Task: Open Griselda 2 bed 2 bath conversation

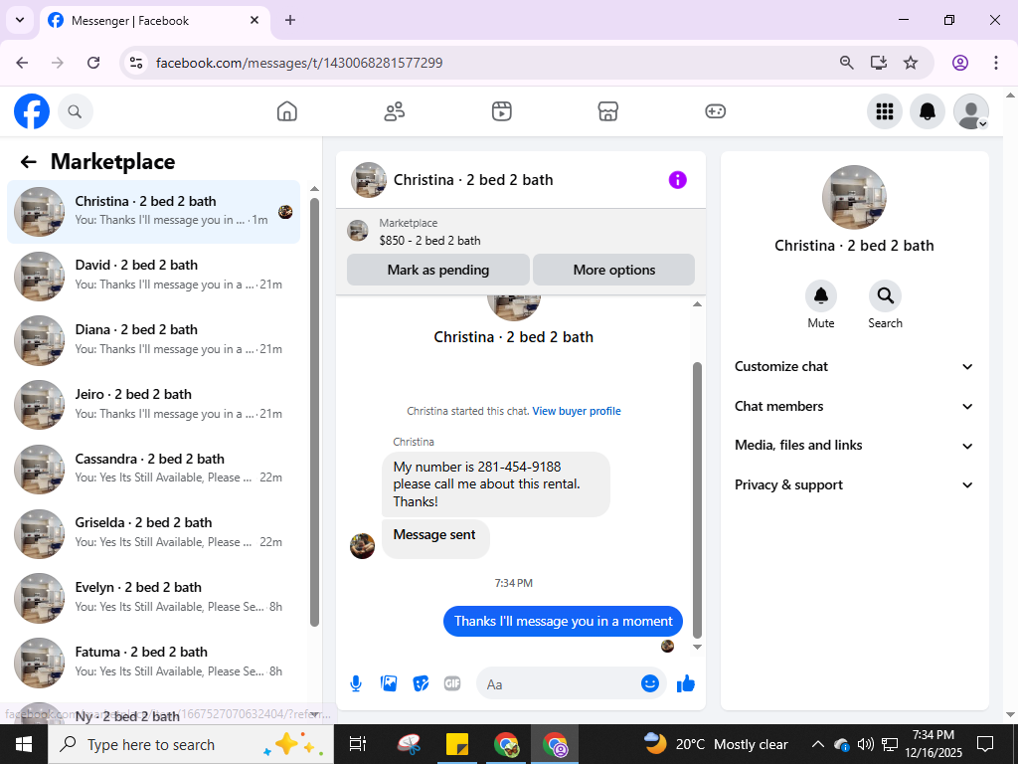Action: [153, 533]
